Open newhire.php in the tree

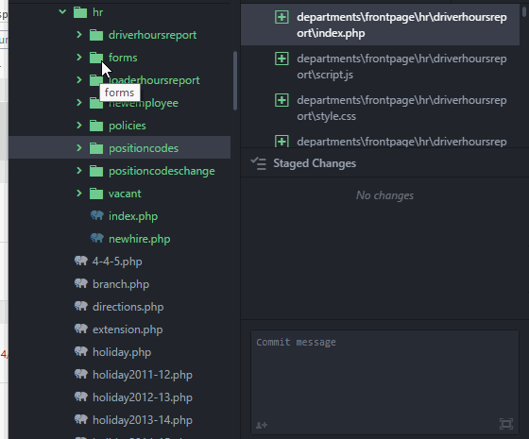[140, 239]
